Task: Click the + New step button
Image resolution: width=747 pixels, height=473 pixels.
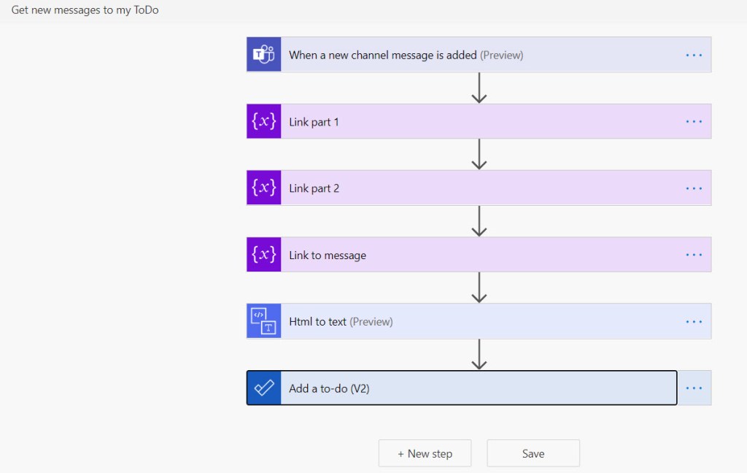Action: pyautogui.click(x=425, y=453)
